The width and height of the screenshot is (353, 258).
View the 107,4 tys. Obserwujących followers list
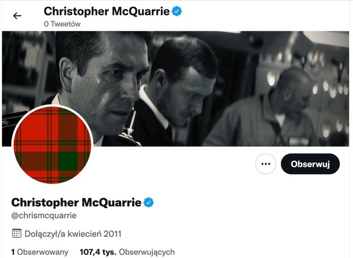127,252
